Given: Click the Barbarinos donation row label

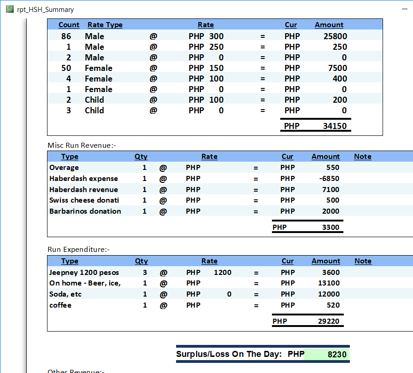Looking at the screenshot, I should coord(85,211).
